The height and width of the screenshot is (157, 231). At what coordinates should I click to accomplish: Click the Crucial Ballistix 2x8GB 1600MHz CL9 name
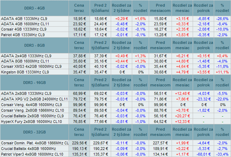32,116
